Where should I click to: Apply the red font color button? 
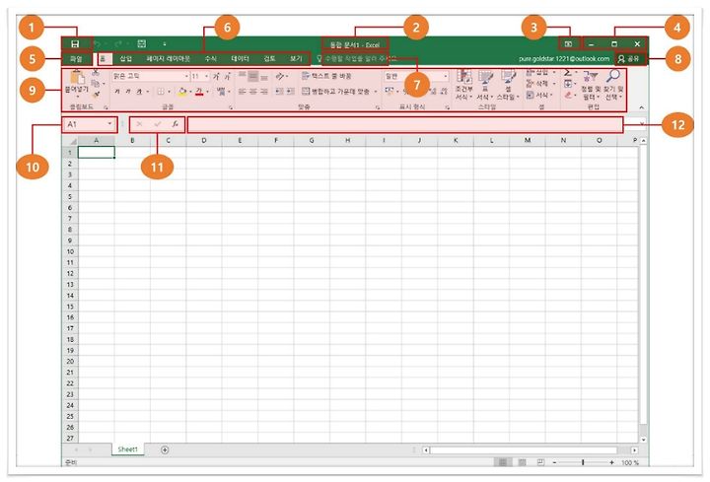(x=199, y=92)
